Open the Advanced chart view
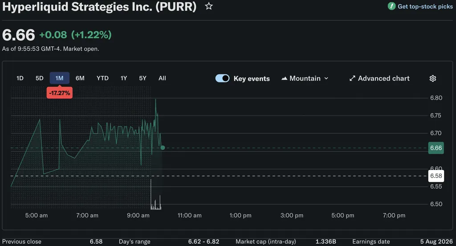 (x=383, y=78)
